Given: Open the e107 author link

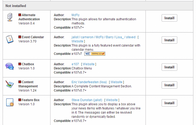Looking at the screenshot, I should (x=75, y=64).
